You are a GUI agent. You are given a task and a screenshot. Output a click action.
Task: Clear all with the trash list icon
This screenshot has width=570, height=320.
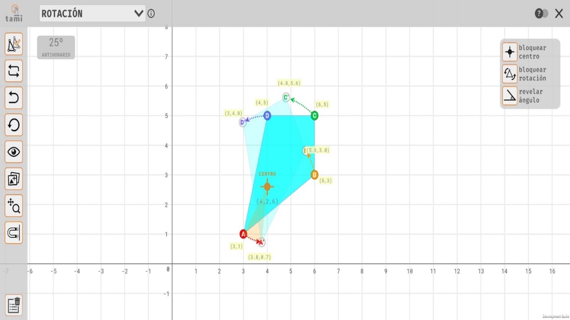[14, 305]
